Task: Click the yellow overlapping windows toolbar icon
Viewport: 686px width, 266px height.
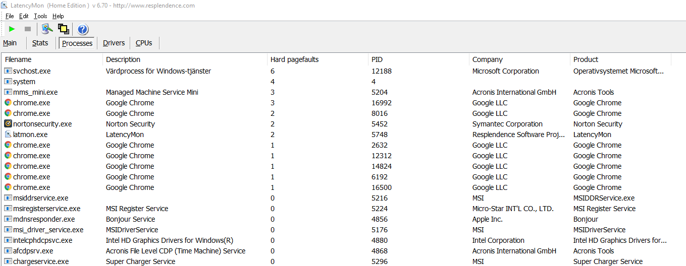Action: 64,29
